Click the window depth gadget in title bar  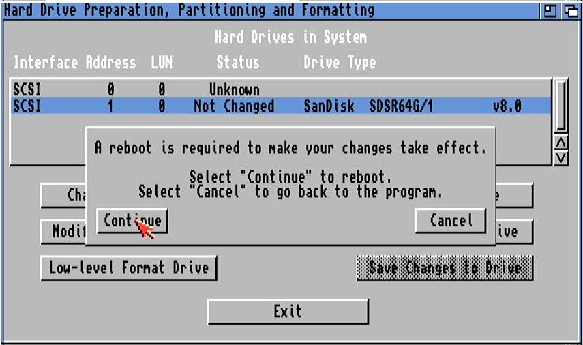click(569, 10)
